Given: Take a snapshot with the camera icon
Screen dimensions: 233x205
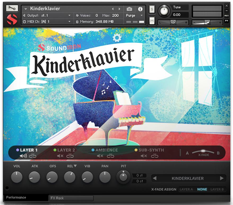Looking at the screenshot, I should coord(129,9).
